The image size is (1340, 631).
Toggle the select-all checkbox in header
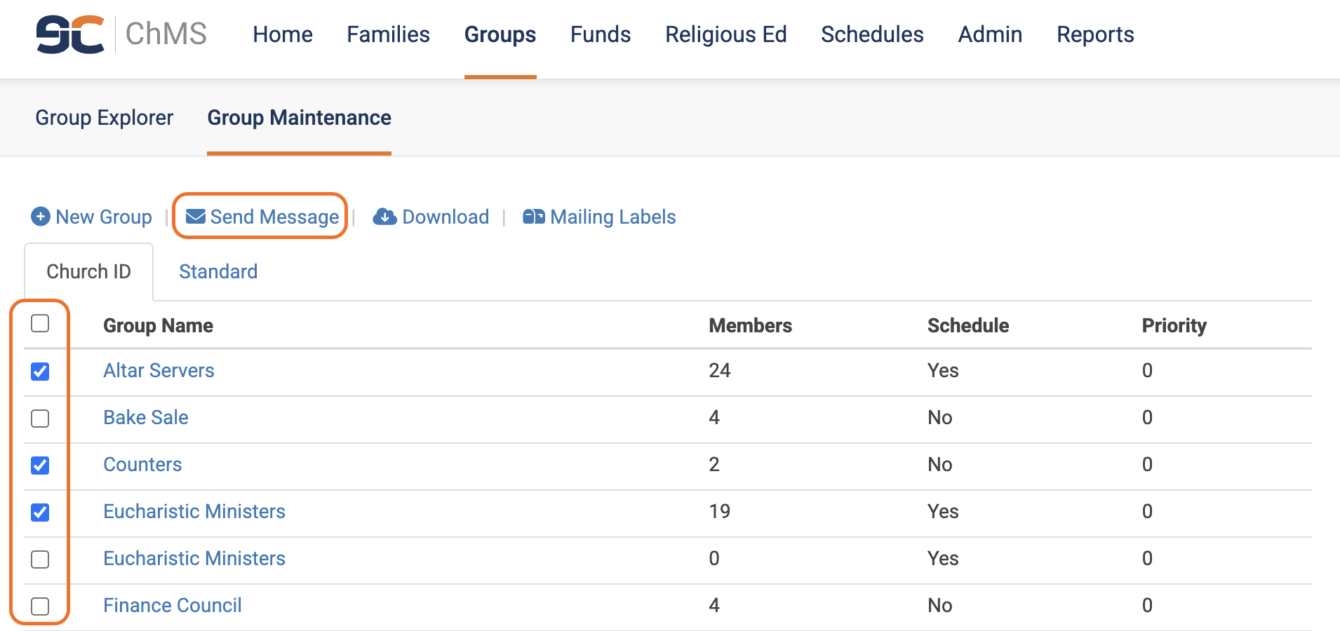pos(40,323)
